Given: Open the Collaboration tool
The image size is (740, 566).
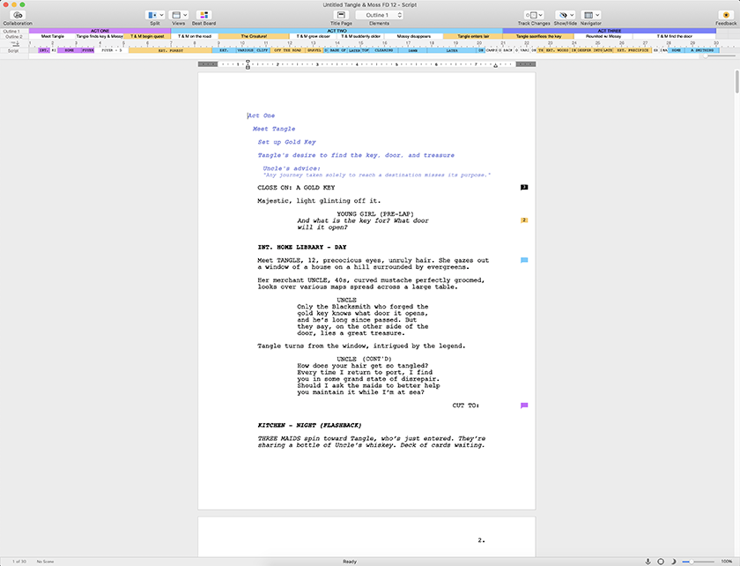Looking at the screenshot, I should (18, 15).
